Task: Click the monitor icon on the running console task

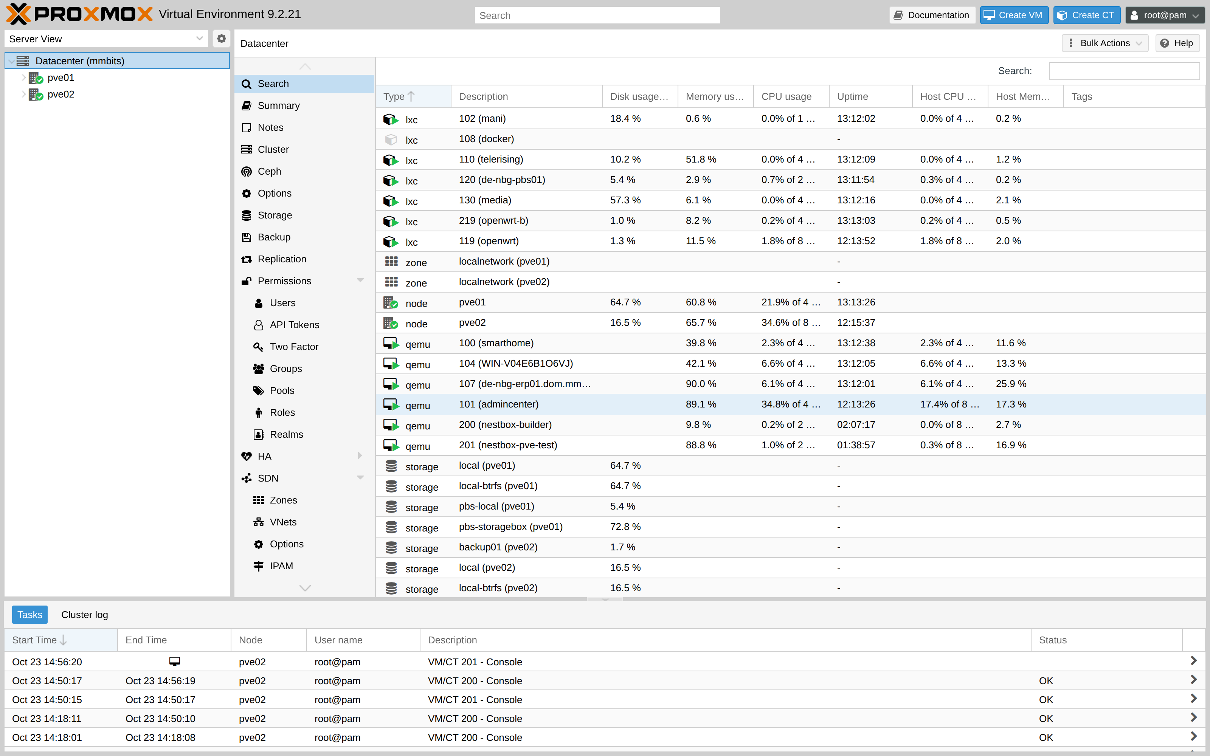Action: tap(174, 661)
